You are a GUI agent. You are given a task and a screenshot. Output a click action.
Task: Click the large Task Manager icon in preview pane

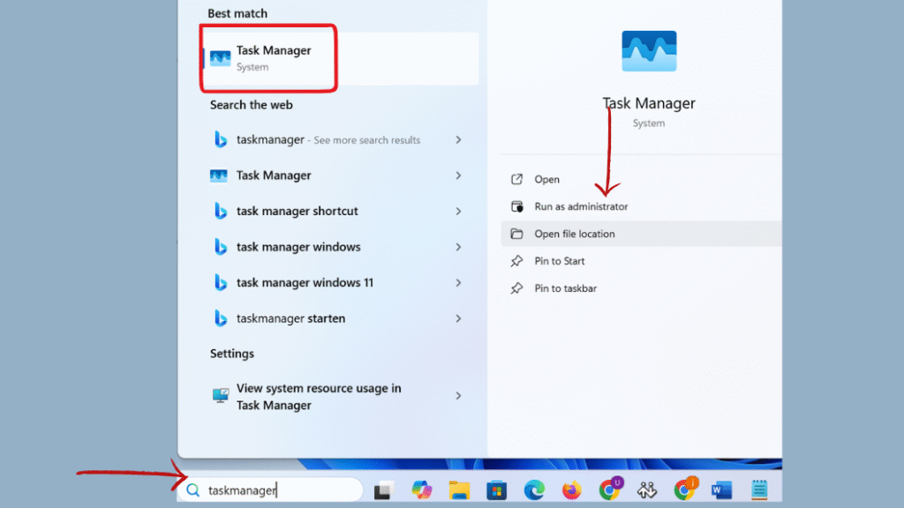[649, 51]
